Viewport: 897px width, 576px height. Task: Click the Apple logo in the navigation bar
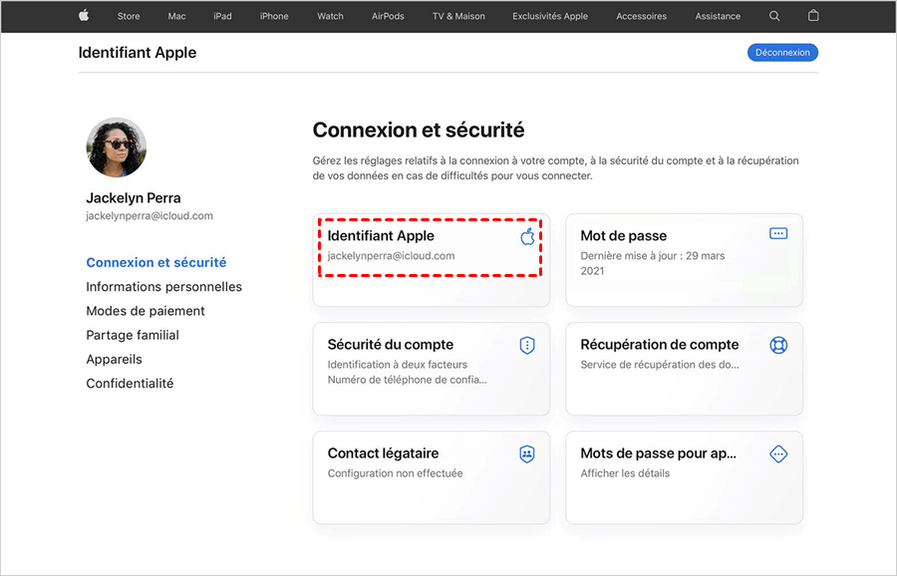84,16
